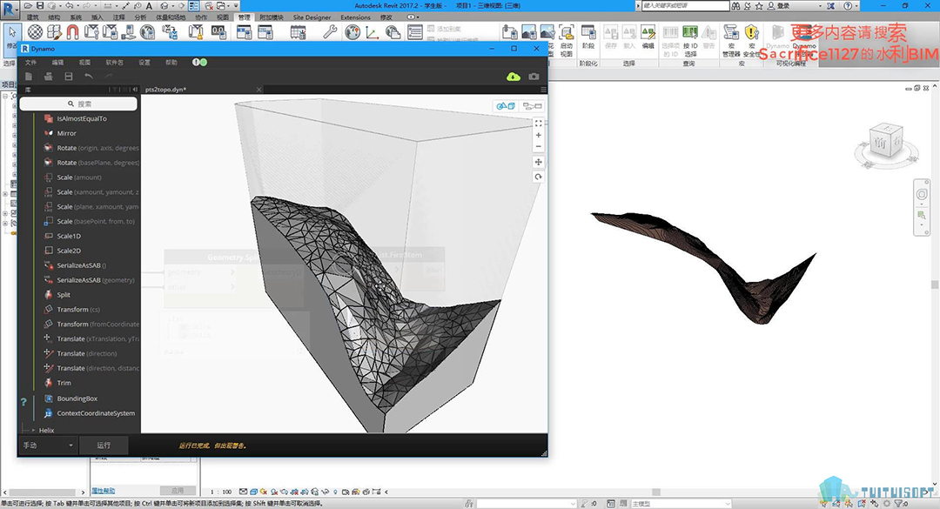Click the green cloud upload icon in Dynamo

coord(514,77)
